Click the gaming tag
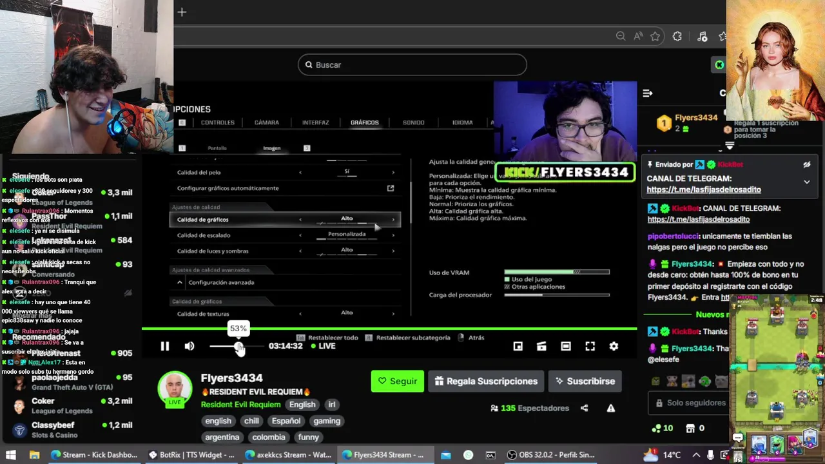 coord(327,421)
